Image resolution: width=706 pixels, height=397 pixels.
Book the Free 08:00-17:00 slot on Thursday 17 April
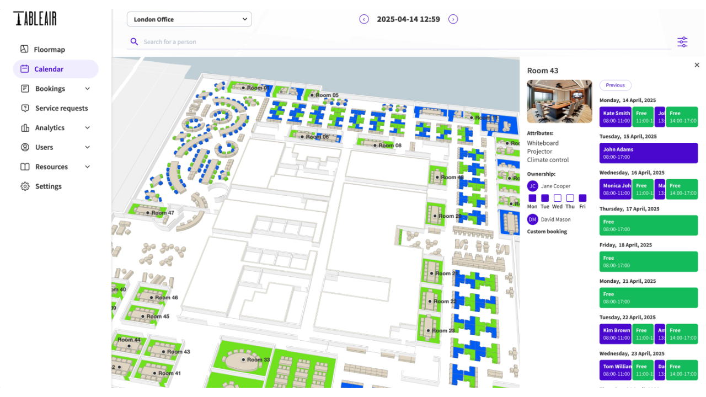pos(648,226)
